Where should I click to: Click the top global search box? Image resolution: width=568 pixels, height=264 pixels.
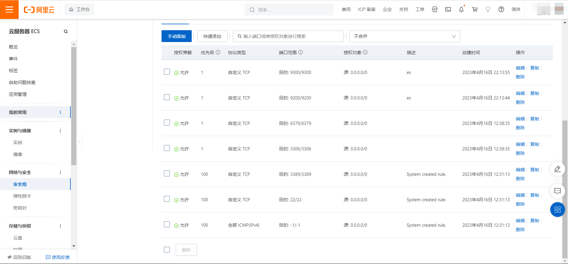[289, 9]
